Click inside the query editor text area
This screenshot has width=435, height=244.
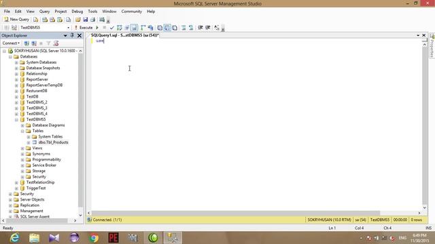click(257, 125)
